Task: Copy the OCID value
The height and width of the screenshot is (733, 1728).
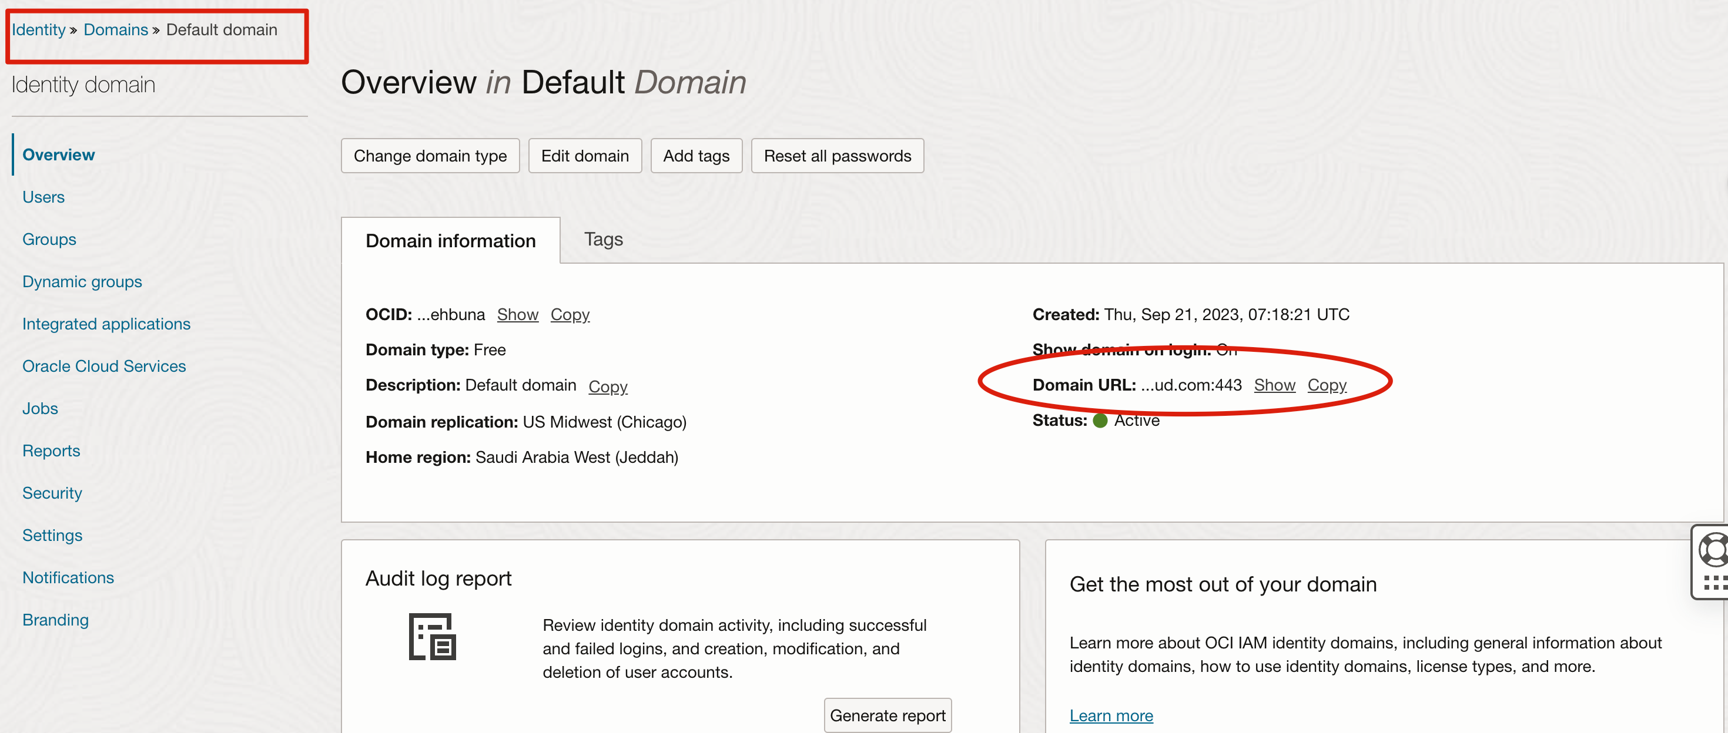Action: [570, 315]
